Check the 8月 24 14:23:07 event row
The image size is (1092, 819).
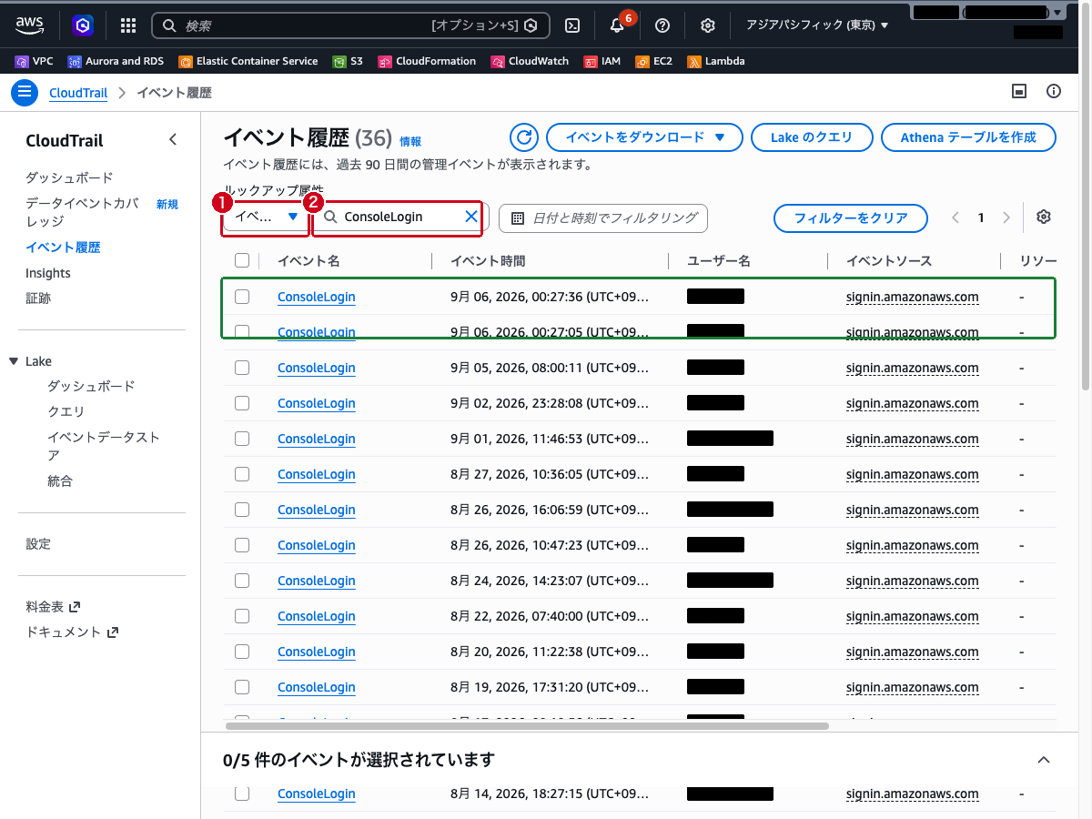coord(242,580)
